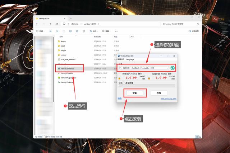This screenshot has height=153, width=230.
Task: Click the Share icon in Explorer toolbar
Action: pyautogui.click(x=77, y=31)
